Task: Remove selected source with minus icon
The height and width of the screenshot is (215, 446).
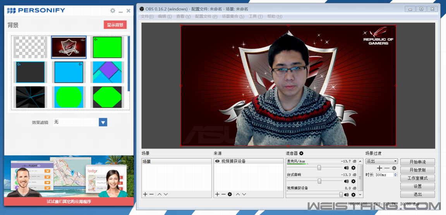Action: tap(223, 194)
